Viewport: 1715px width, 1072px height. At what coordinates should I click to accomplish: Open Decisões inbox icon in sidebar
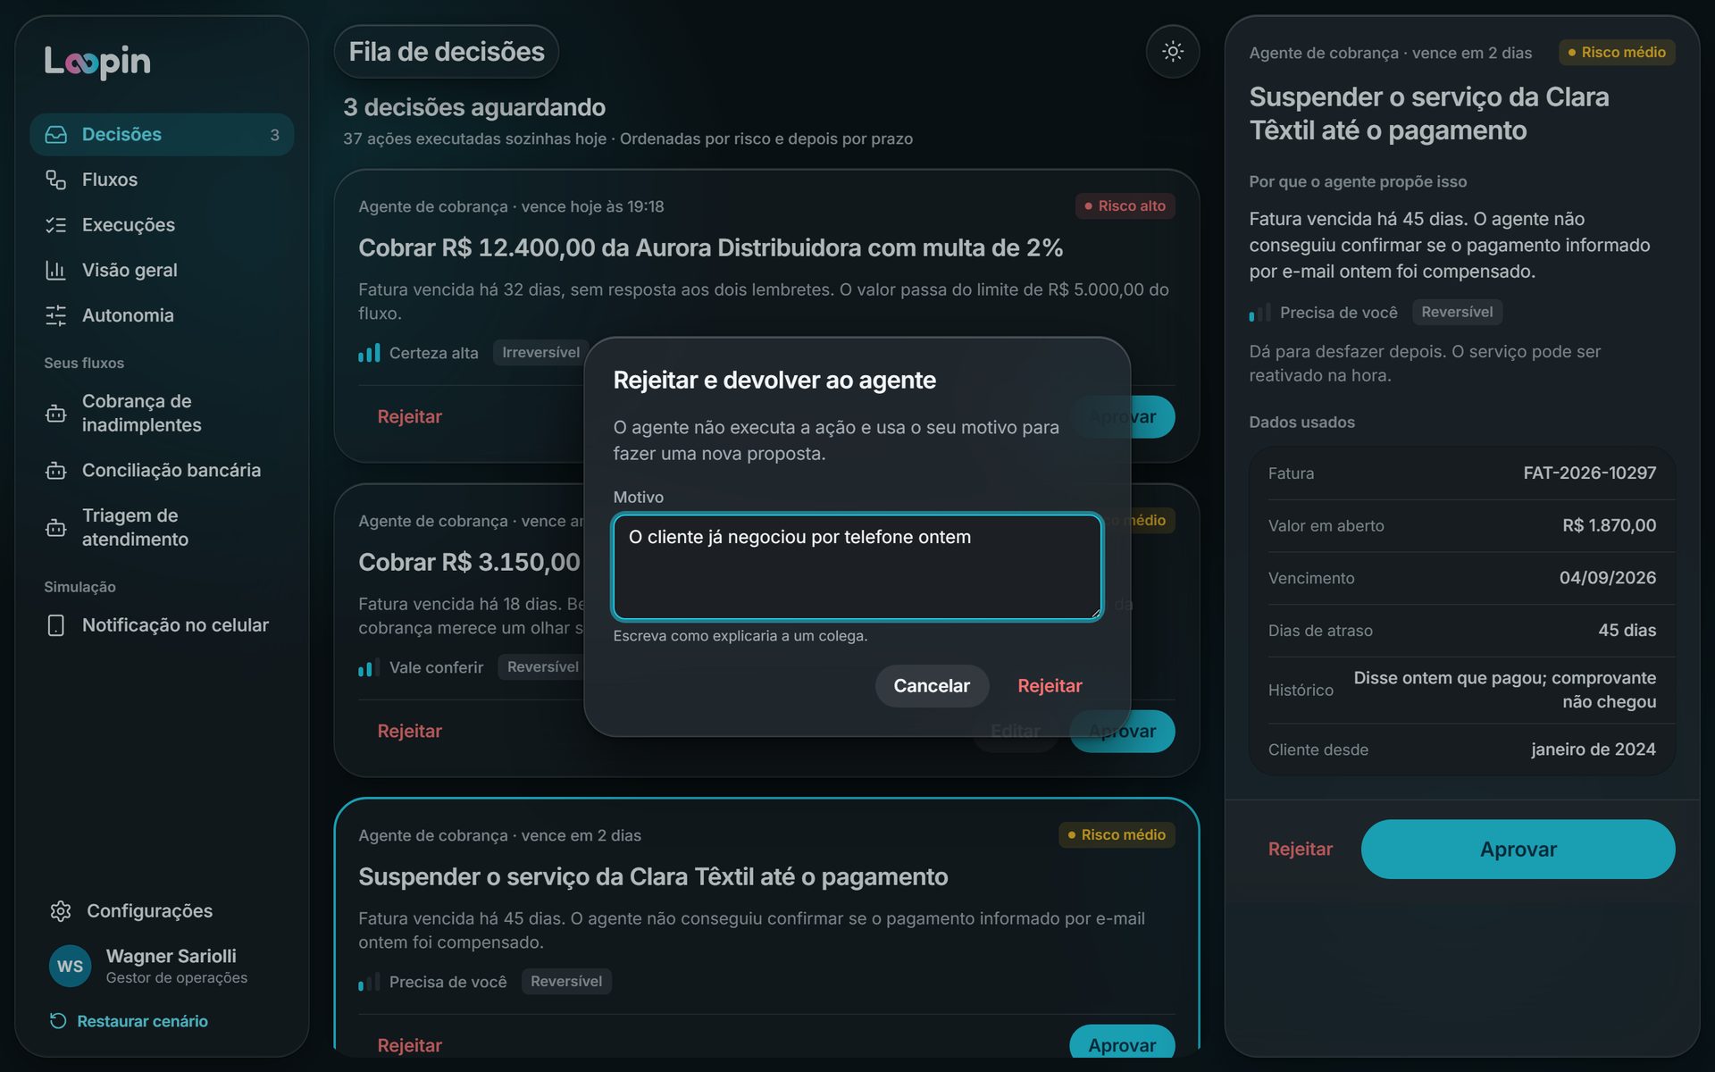point(56,135)
